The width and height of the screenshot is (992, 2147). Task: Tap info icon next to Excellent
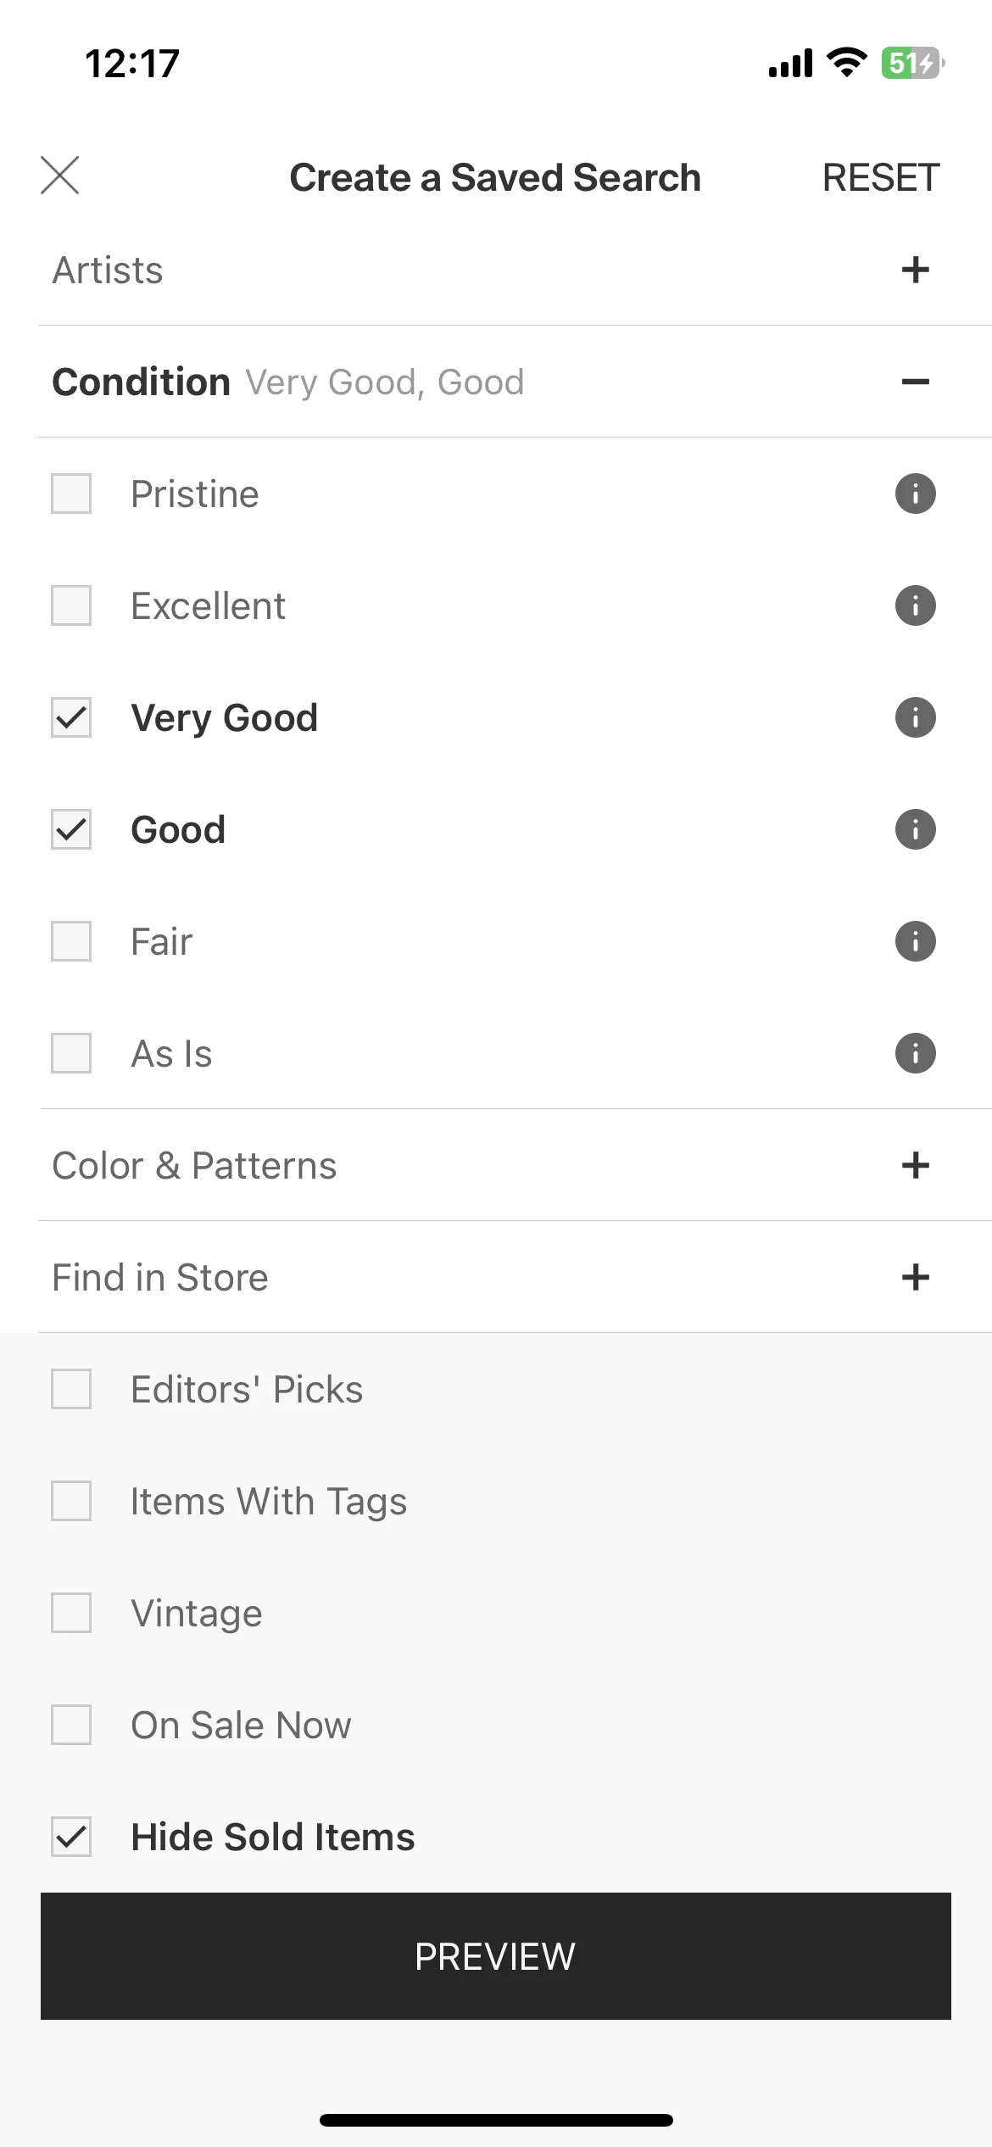(x=915, y=605)
